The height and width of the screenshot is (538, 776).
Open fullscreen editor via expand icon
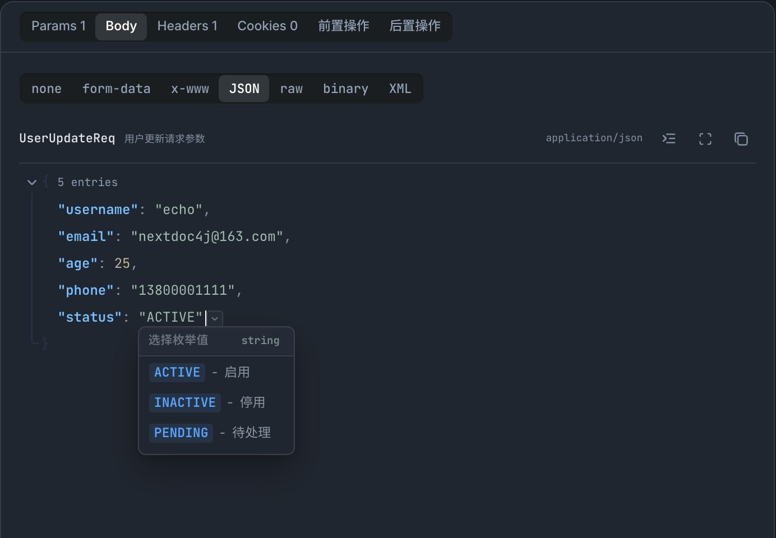705,139
